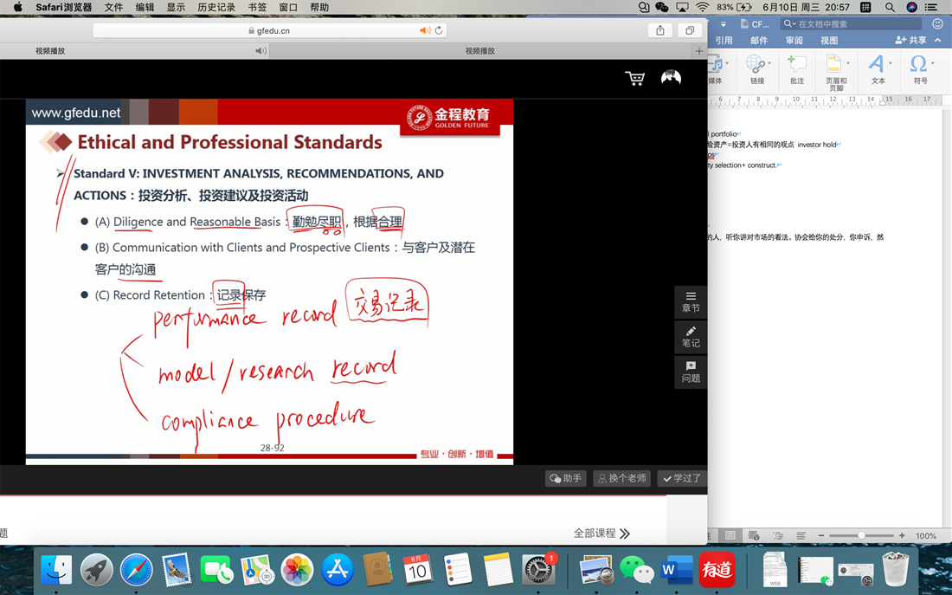Click the 换个老师 button
This screenshot has height=595, width=952.
click(x=621, y=478)
